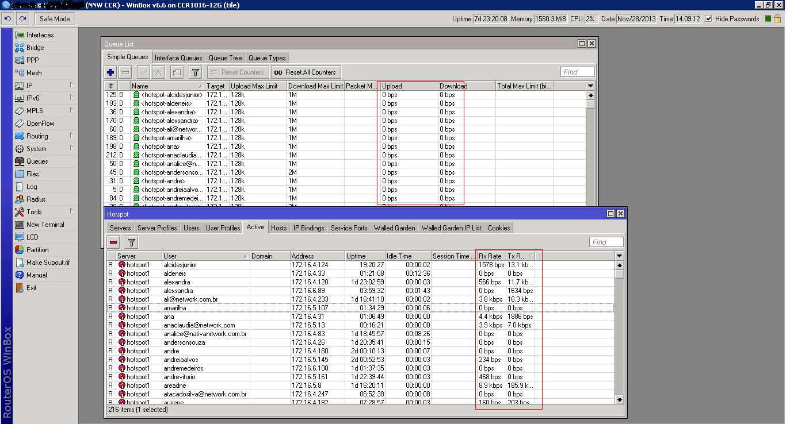Image resolution: width=790 pixels, height=424 pixels.
Task: Click the red minus remove icon in Hotspot
Action: tap(113, 242)
